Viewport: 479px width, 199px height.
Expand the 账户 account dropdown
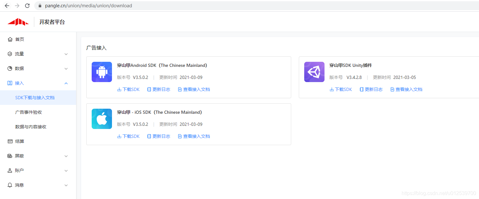66,170
